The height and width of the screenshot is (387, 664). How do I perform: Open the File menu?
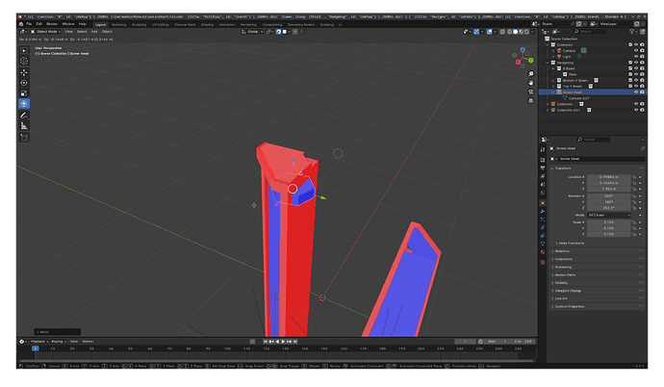(x=29, y=24)
